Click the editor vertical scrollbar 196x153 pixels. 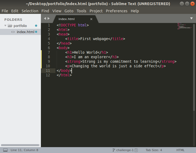point(194,67)
